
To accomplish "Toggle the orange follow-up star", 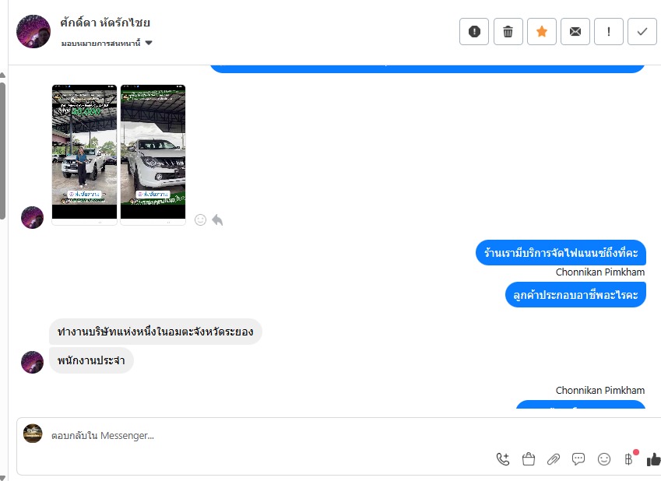I will [x=542, y=31].
